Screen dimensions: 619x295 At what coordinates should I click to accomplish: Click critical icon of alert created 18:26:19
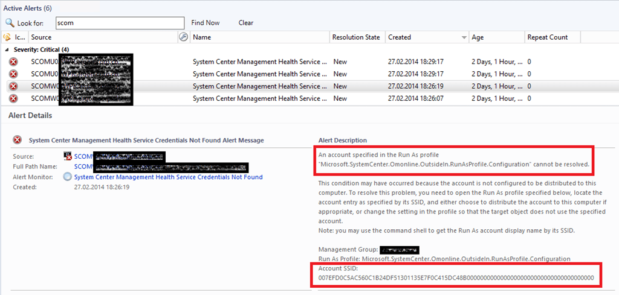point(13,86)
